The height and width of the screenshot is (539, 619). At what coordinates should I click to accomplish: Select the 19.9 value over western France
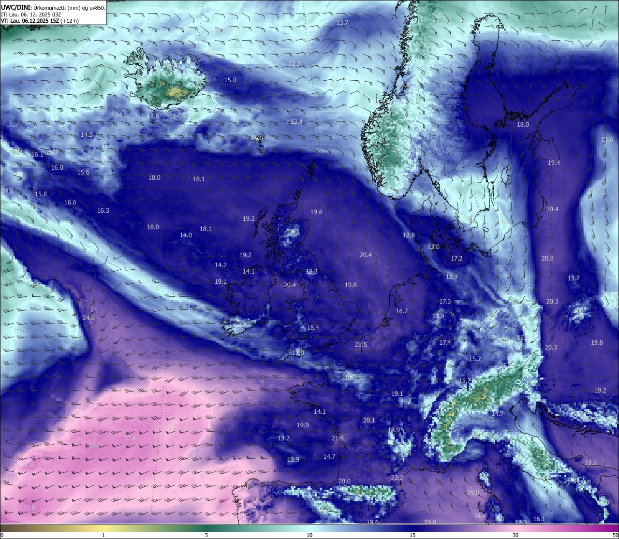tap(303, 425)
